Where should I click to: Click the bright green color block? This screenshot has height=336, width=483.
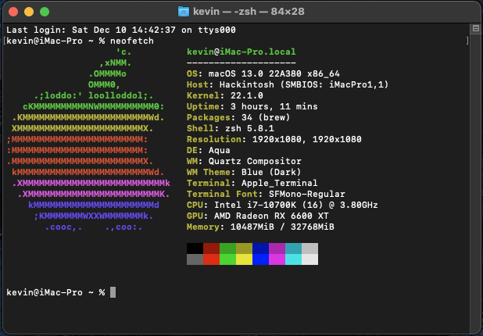click(x=227, y=259)
